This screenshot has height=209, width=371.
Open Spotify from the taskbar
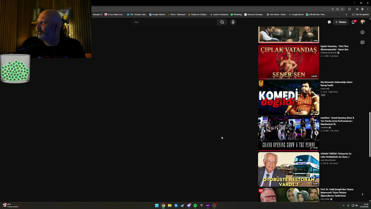195,206
